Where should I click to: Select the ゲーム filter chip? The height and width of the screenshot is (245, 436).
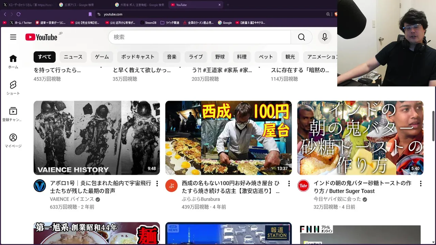(102, 57)
